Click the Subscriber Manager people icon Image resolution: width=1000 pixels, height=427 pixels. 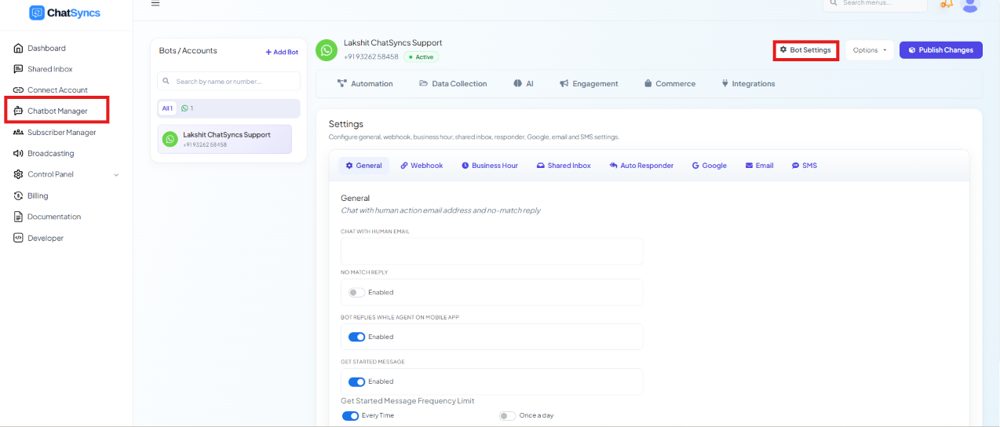tap(19, 133)
